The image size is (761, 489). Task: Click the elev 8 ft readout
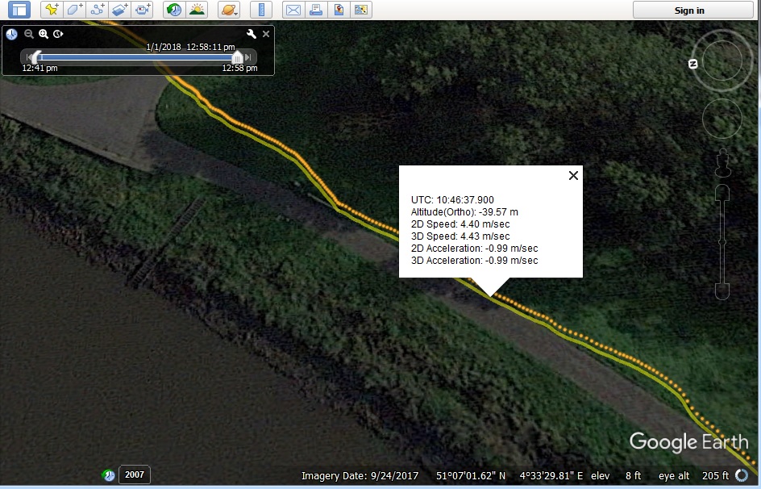[x=616, y=476]
